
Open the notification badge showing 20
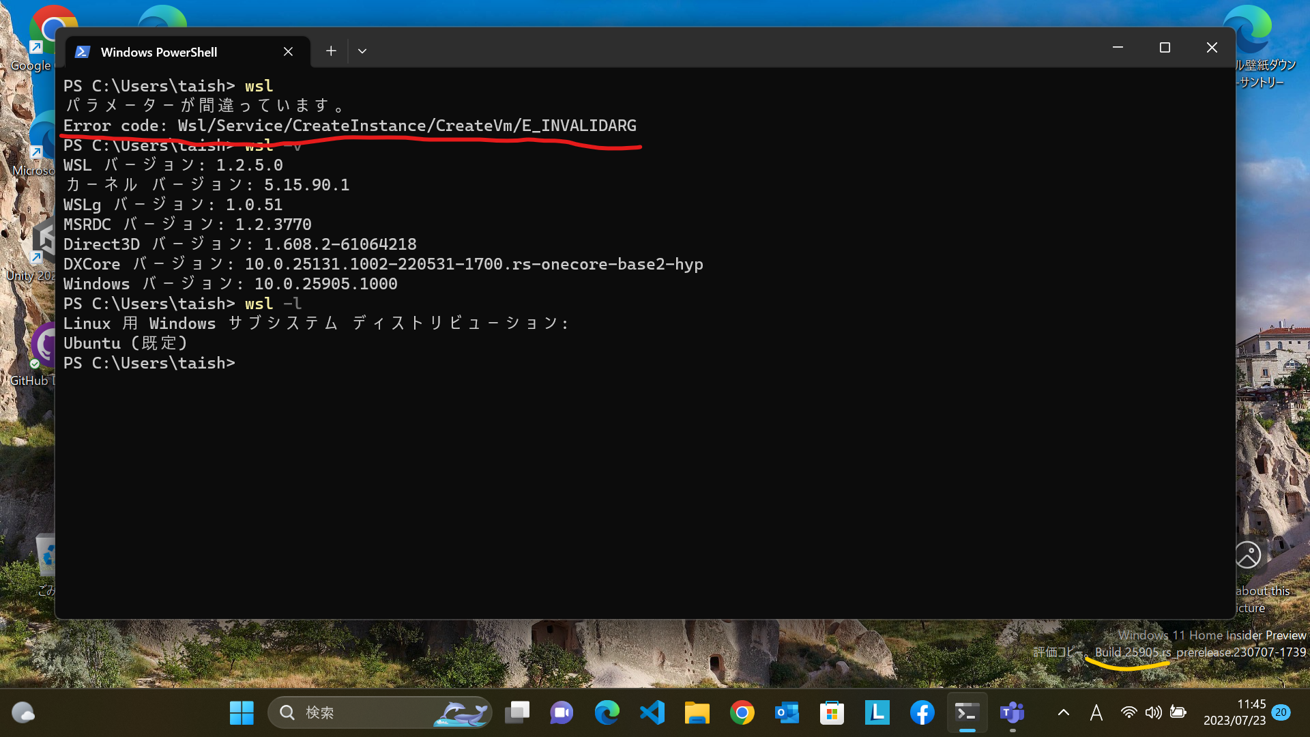click(1281, 712)
